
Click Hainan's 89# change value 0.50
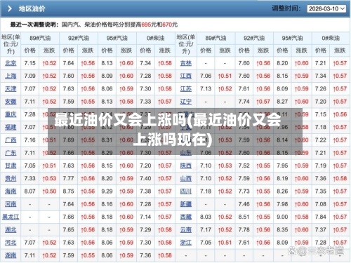(x=49, y=191)
